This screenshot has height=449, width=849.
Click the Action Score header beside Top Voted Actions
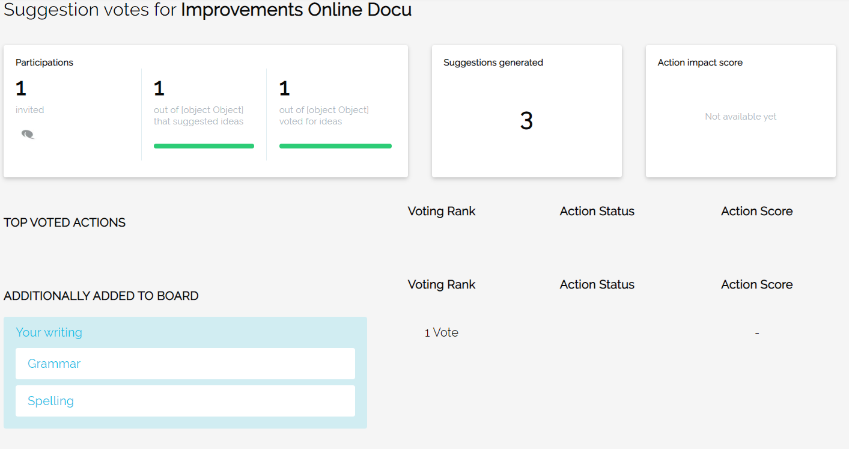[x=757, y=211]
